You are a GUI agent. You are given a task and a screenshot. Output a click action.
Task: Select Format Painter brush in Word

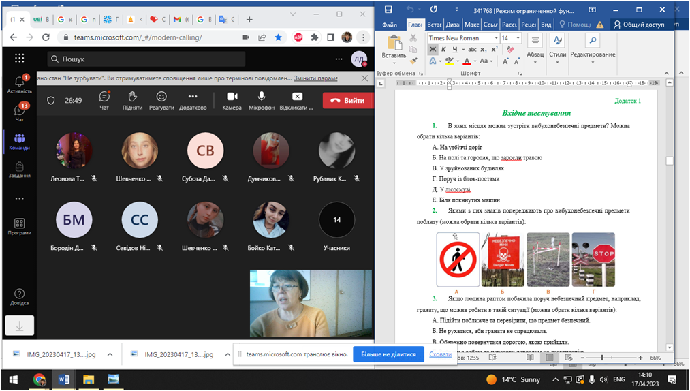[413, 61]
